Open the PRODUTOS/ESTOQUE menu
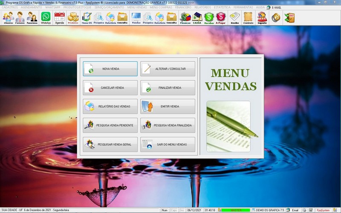This screenshot has width=341, height=213. tap(78, 7)
